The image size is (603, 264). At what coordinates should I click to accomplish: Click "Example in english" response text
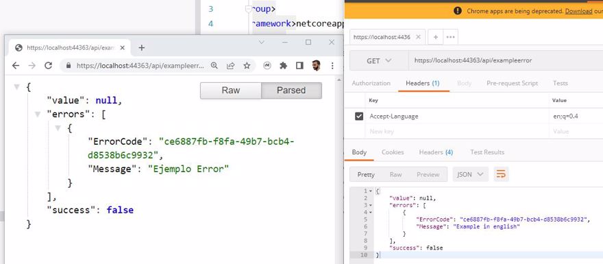[486, 227]
